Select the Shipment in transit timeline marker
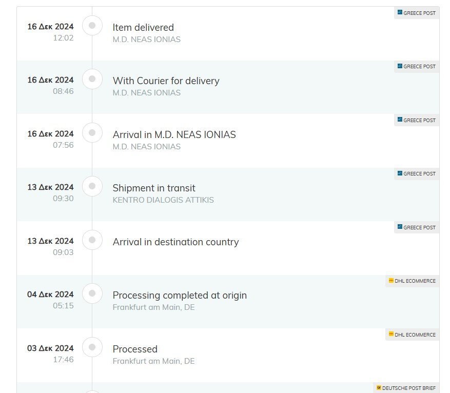 point(92,186)
